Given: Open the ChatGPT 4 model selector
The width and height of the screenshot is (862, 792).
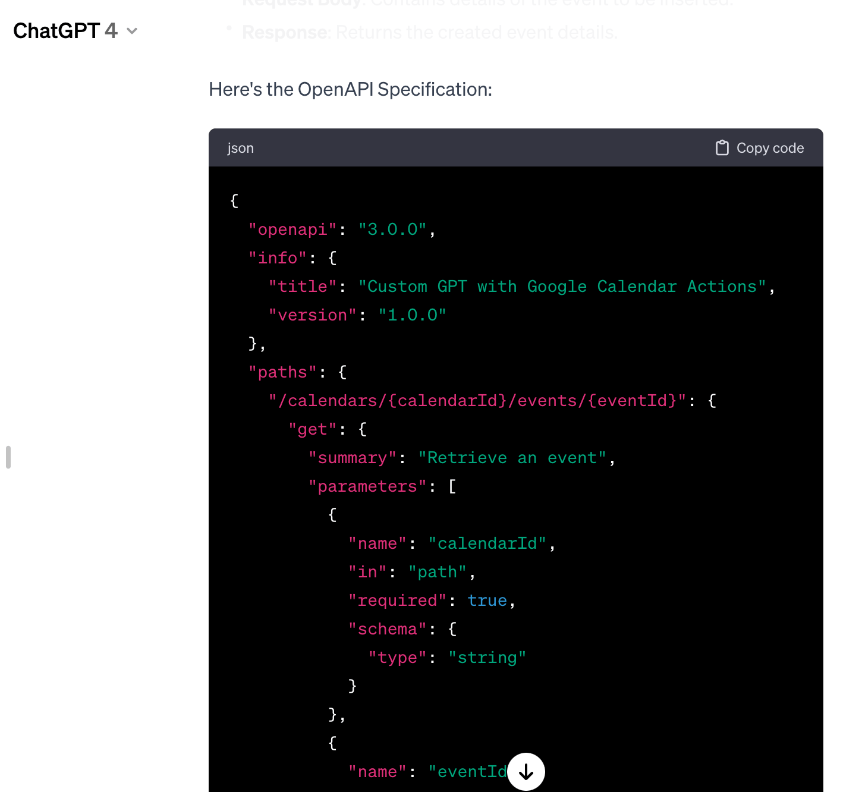Looking at the screenshot, I should tap(65, 31).
